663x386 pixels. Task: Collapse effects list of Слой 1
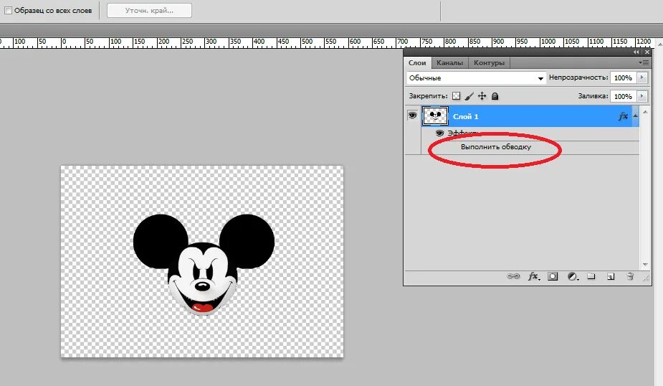point(636,116)
